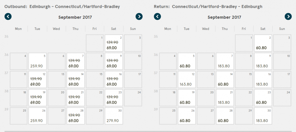Image resolution: width=296 pixels, height=132 pixels.
Task: Go to next month in Return calendar
Action: click(x=288, y=16)
